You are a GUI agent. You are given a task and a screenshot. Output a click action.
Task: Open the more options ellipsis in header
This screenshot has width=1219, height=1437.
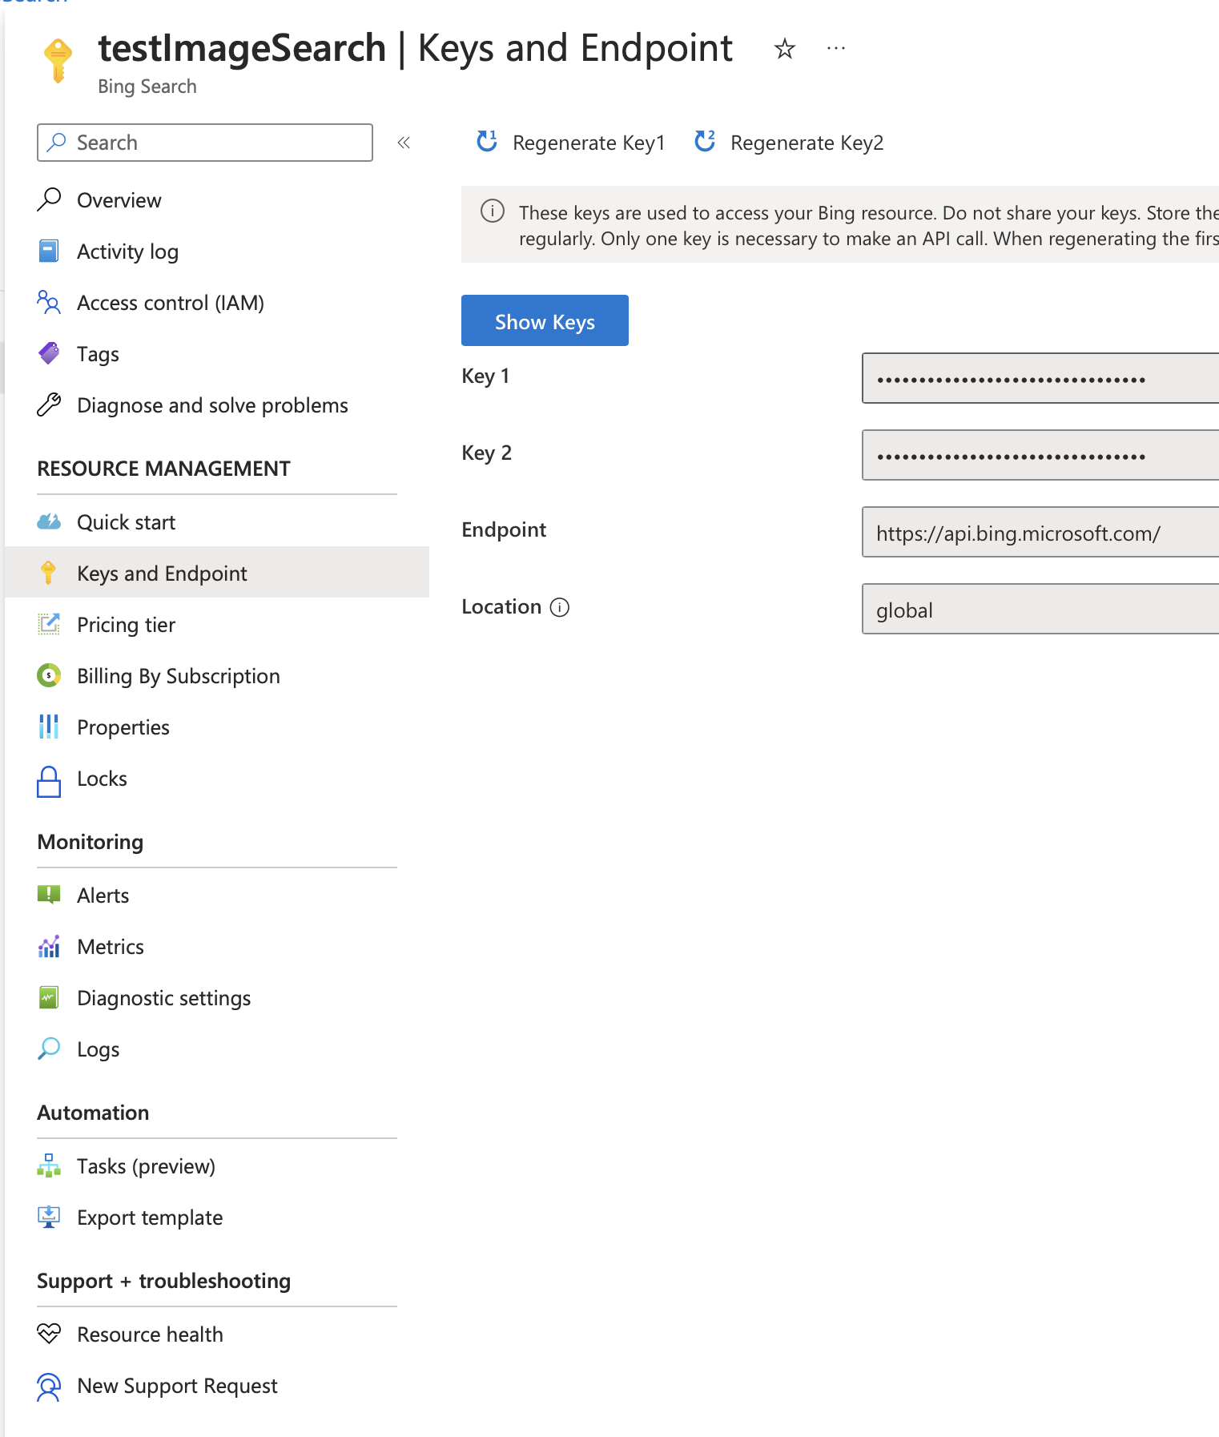click(836, 49)
